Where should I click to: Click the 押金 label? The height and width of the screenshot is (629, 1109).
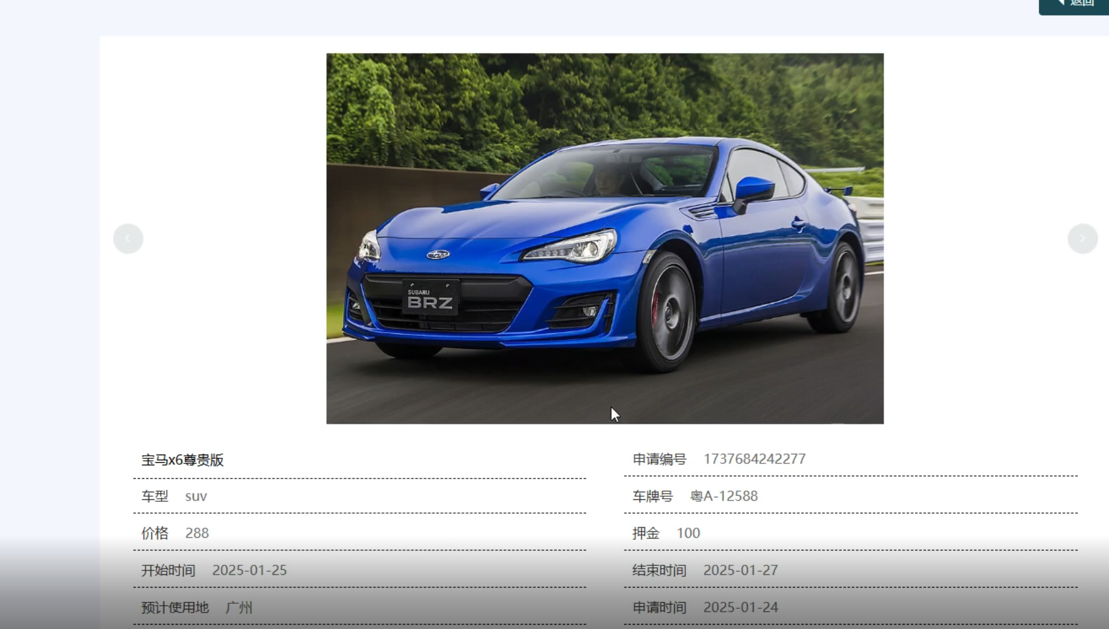coord(645,533)
